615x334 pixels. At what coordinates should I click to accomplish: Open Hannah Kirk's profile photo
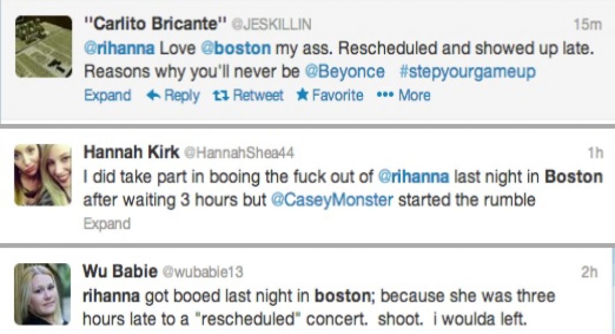point(43,174)
